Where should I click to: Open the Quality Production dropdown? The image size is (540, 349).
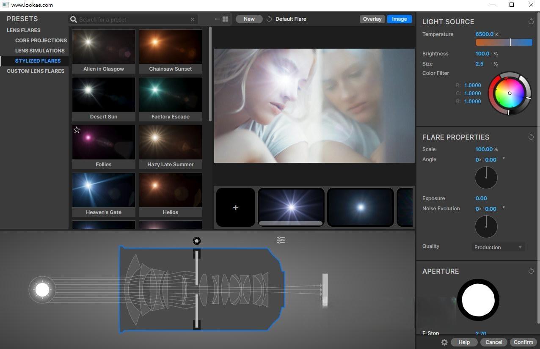point(498,247)
